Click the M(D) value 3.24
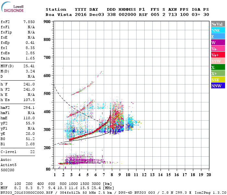 [30, 71]
